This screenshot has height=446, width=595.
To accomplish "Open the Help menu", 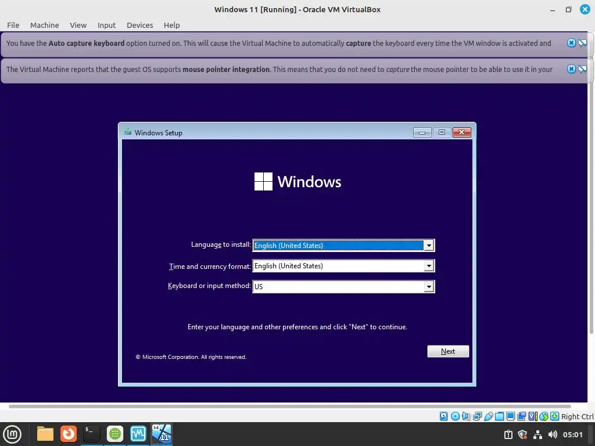I will pos(171,25).
